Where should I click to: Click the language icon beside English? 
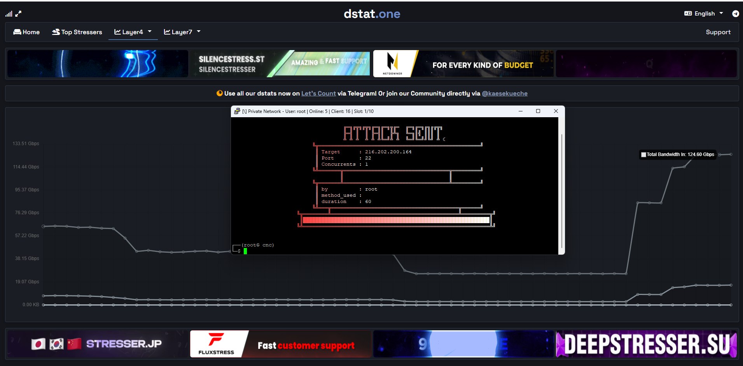coord(688,14)
